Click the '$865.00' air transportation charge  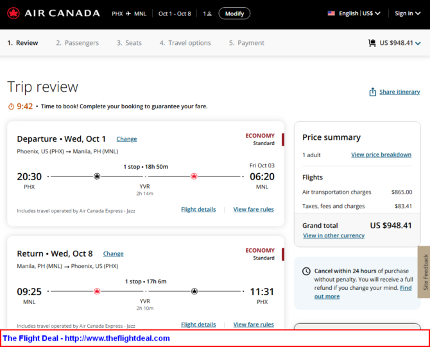pos(402,192)
